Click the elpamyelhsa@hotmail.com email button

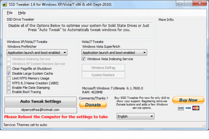coord(40,110)
